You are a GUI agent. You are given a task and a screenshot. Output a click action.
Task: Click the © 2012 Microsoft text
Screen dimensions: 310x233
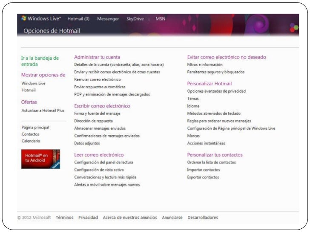[x=34, y=218]
